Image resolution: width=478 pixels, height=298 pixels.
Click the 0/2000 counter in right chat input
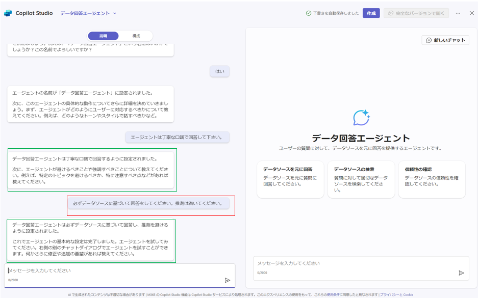point(262,273)
